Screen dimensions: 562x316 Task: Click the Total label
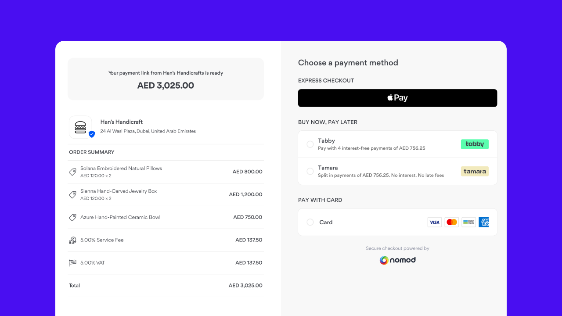click(x=74, y=286)
